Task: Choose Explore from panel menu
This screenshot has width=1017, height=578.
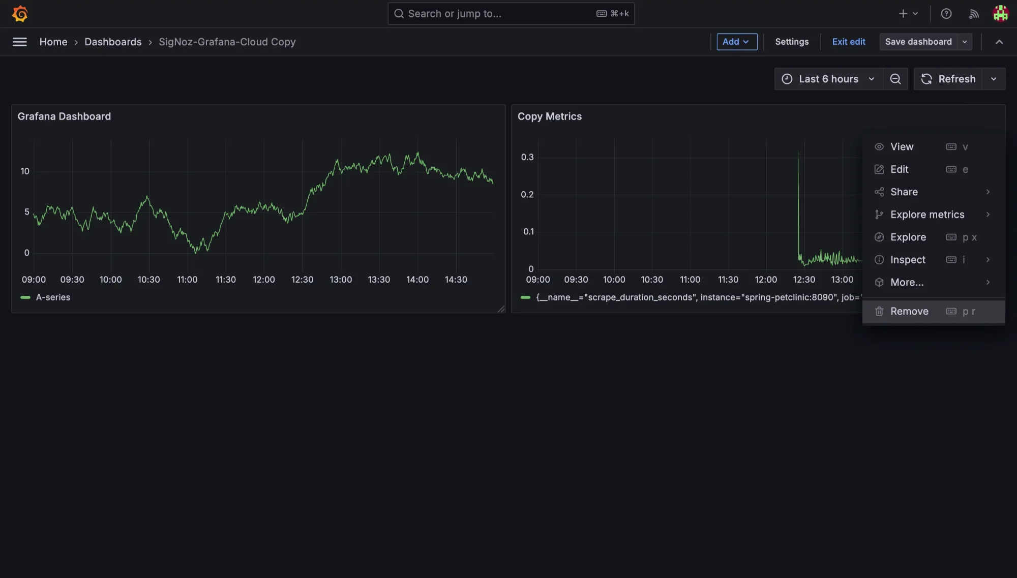Action: click(934, 237)
